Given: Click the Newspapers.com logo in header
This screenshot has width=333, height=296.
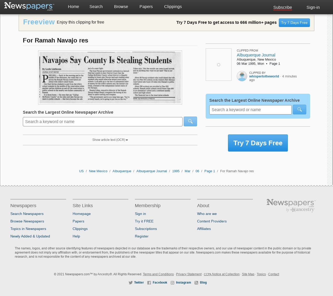Looking at the screenshot, I should 29,6.
